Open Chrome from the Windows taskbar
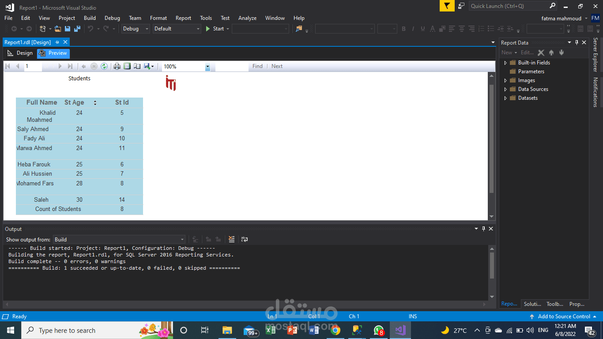603x339 pixels. tap(335, 330)
